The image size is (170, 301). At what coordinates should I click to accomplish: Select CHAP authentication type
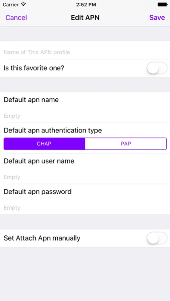pyautogui.click(x=44, y=143)
